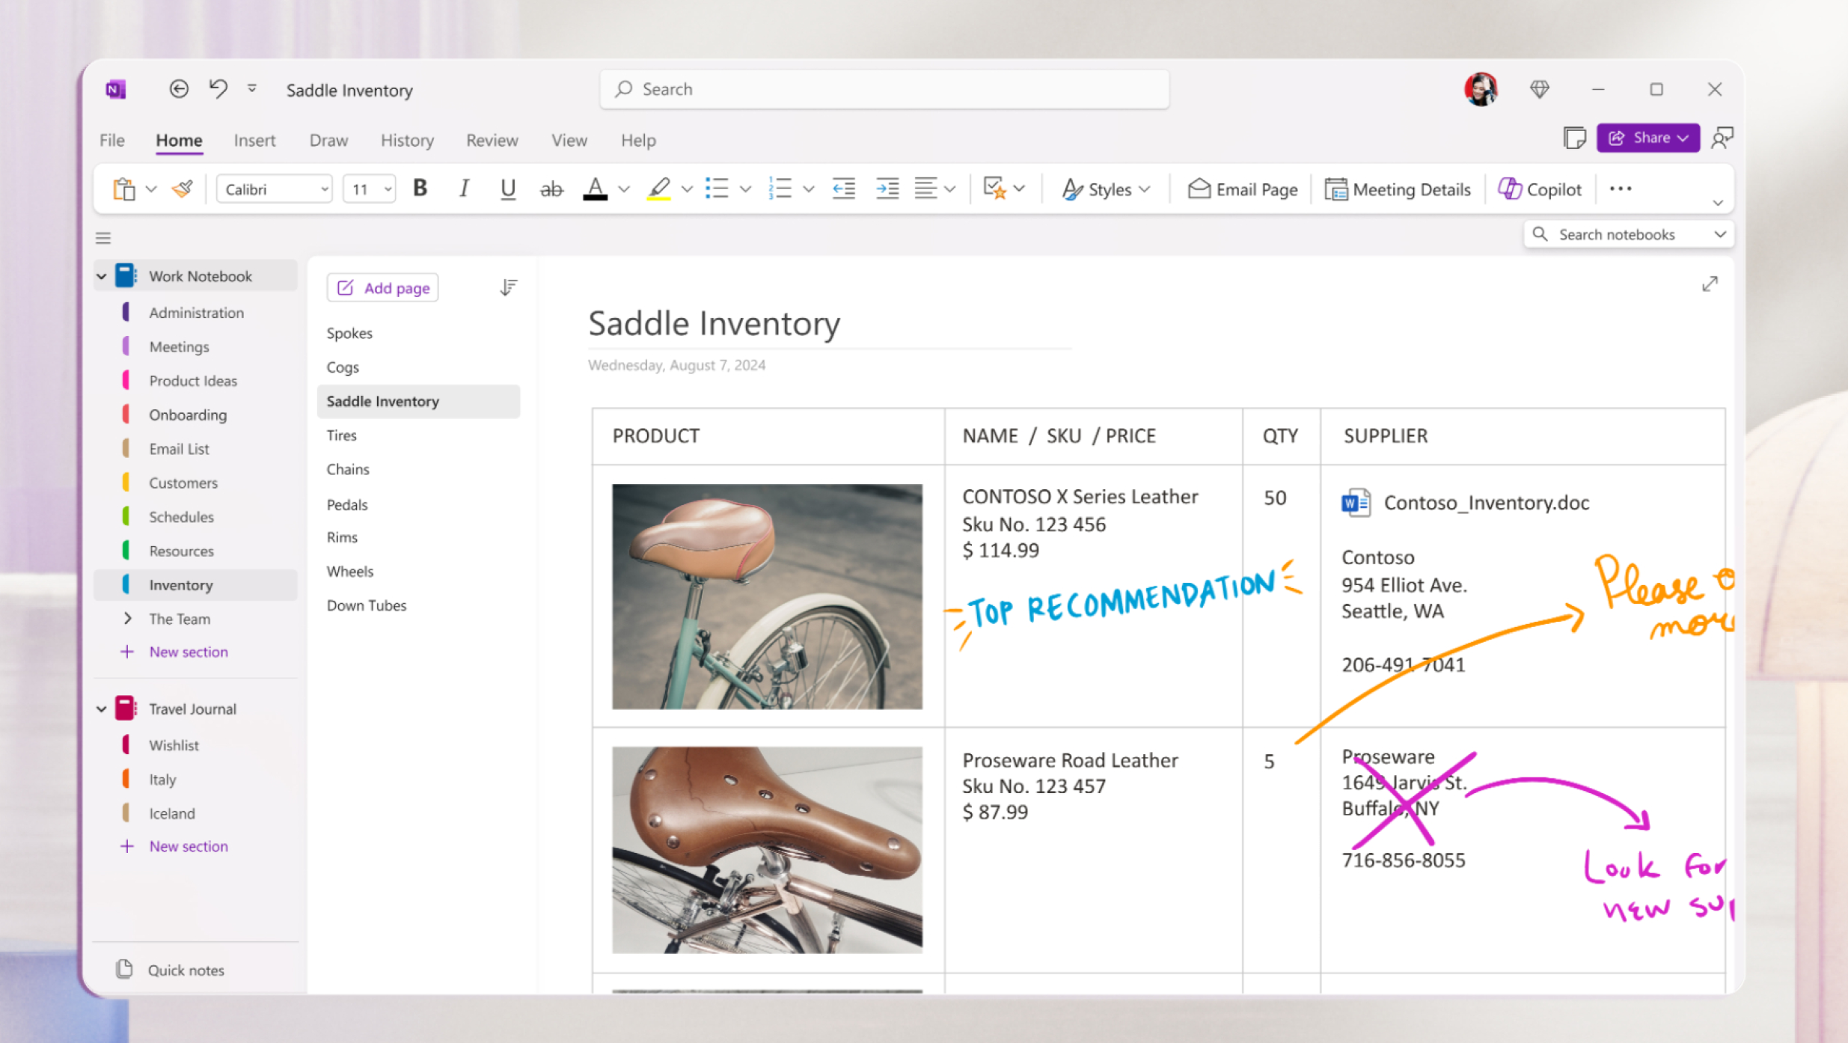Click the Quick notes page icon

pos(124,970)
